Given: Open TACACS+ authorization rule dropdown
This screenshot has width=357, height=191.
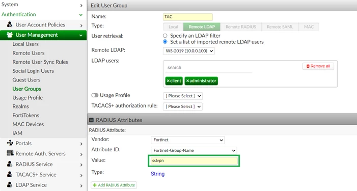Looking at the screenshot, I should coord(183,106).
